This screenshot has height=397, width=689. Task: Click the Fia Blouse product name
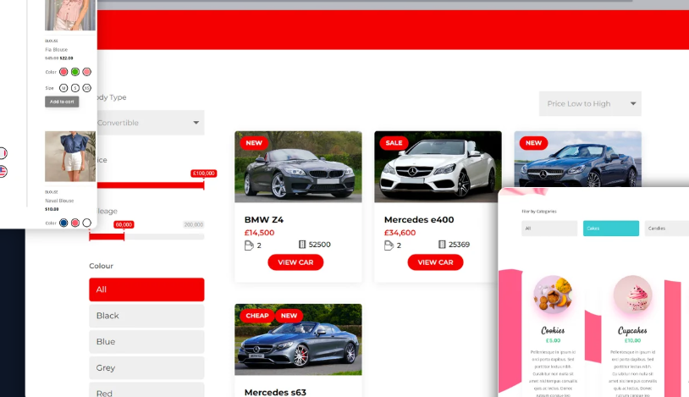[56, 50]
